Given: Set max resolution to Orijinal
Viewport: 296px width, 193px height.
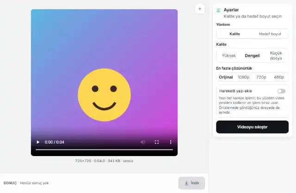Looking at the screenshot, I should (226, 77).
